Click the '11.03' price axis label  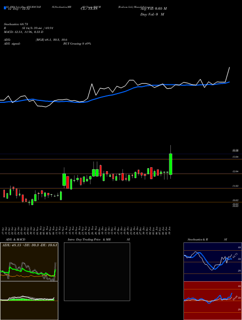(236, 186)
